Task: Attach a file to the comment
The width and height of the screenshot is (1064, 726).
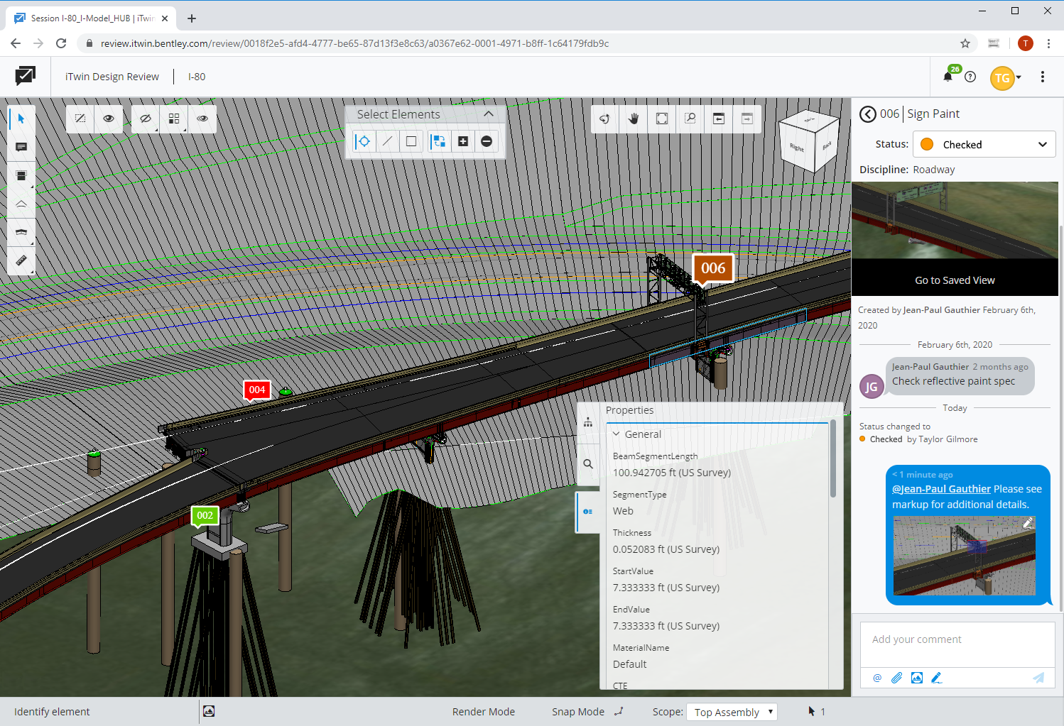Action: [896, 678]
